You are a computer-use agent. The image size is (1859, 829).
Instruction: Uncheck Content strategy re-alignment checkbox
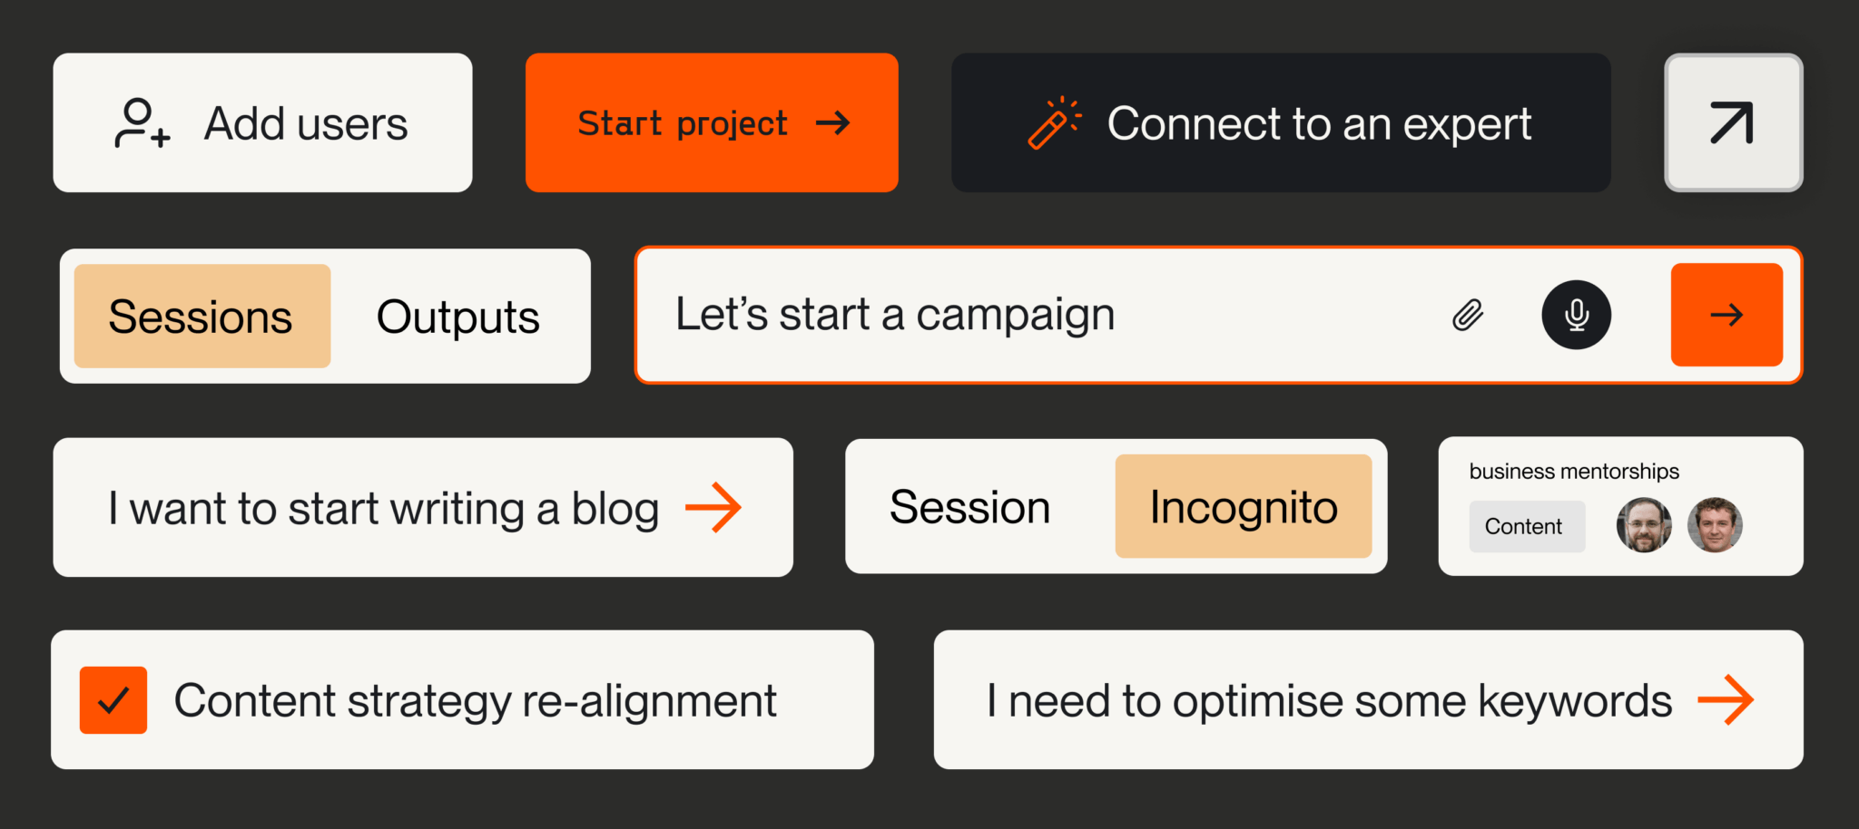(113, 700)
